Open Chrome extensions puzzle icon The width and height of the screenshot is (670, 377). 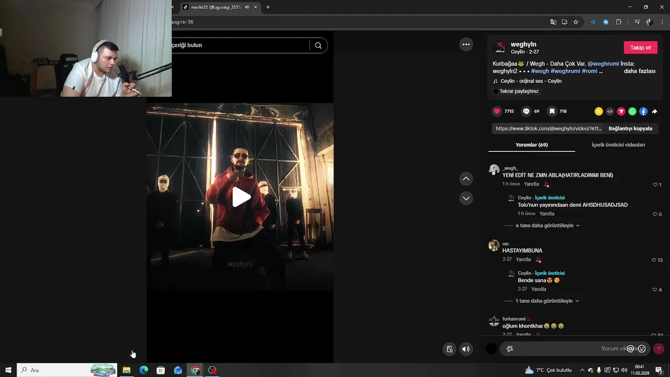[619, 22]
